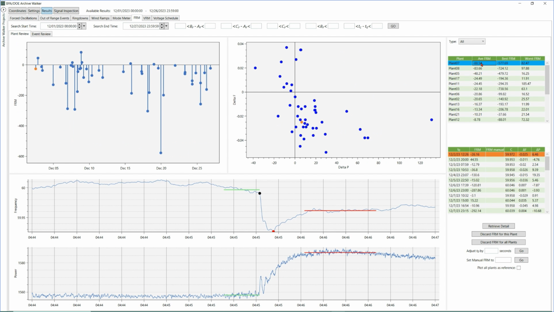Open the Event Review tab
Image resolution: width=554 pixels, height=312 pixels.
point(41,34)
